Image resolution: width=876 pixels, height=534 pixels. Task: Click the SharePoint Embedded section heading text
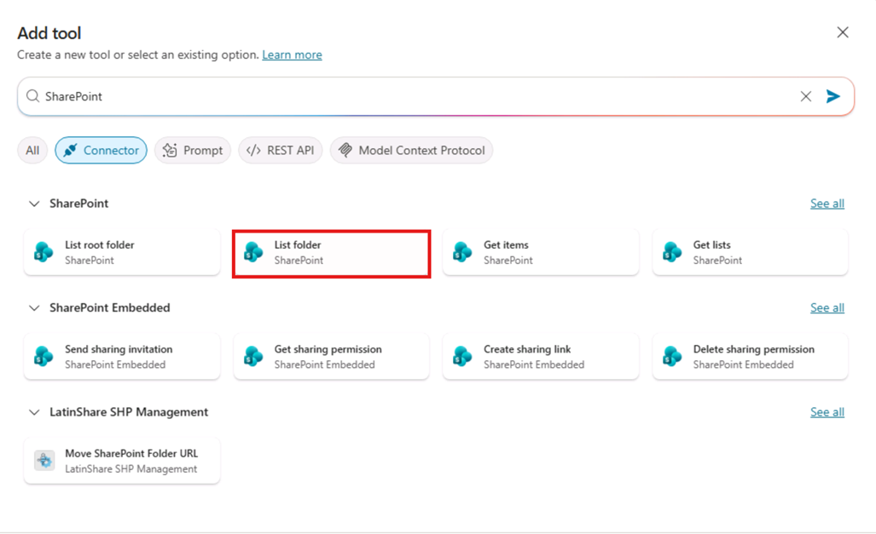click(109, 308)
